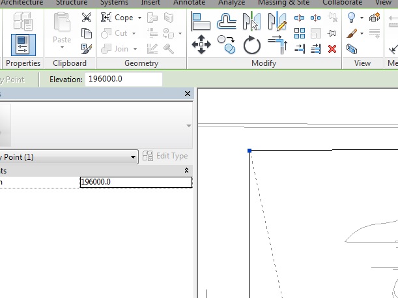Select the Match Type Properties tool
This screenshot has width=398, height=298.
[x=87, y=49]
